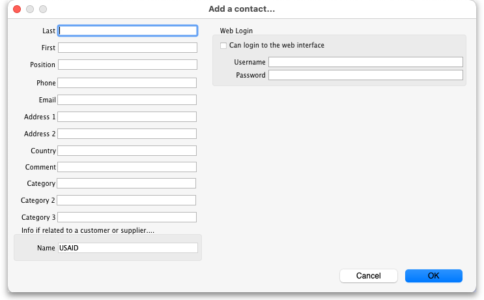The width and height of the screenshot is (484, 300).
Task: Enable Can login to the web interface
Action: pyautogui.click(x=223, y=46)
